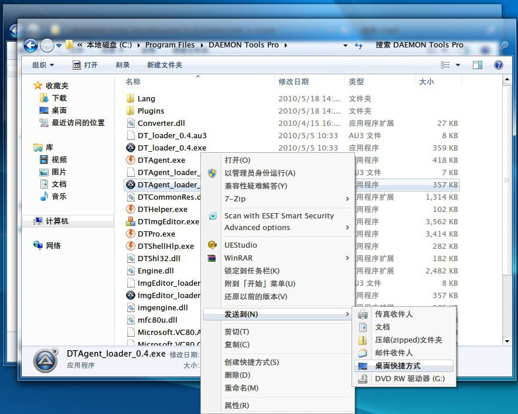The height and width of the screenshot is (414, 518).
Task: Expand Program Files breadcrumb arrow
Action: [x=202, y=45]
